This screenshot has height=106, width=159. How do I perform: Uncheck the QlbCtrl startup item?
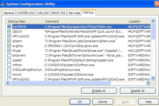9,31
